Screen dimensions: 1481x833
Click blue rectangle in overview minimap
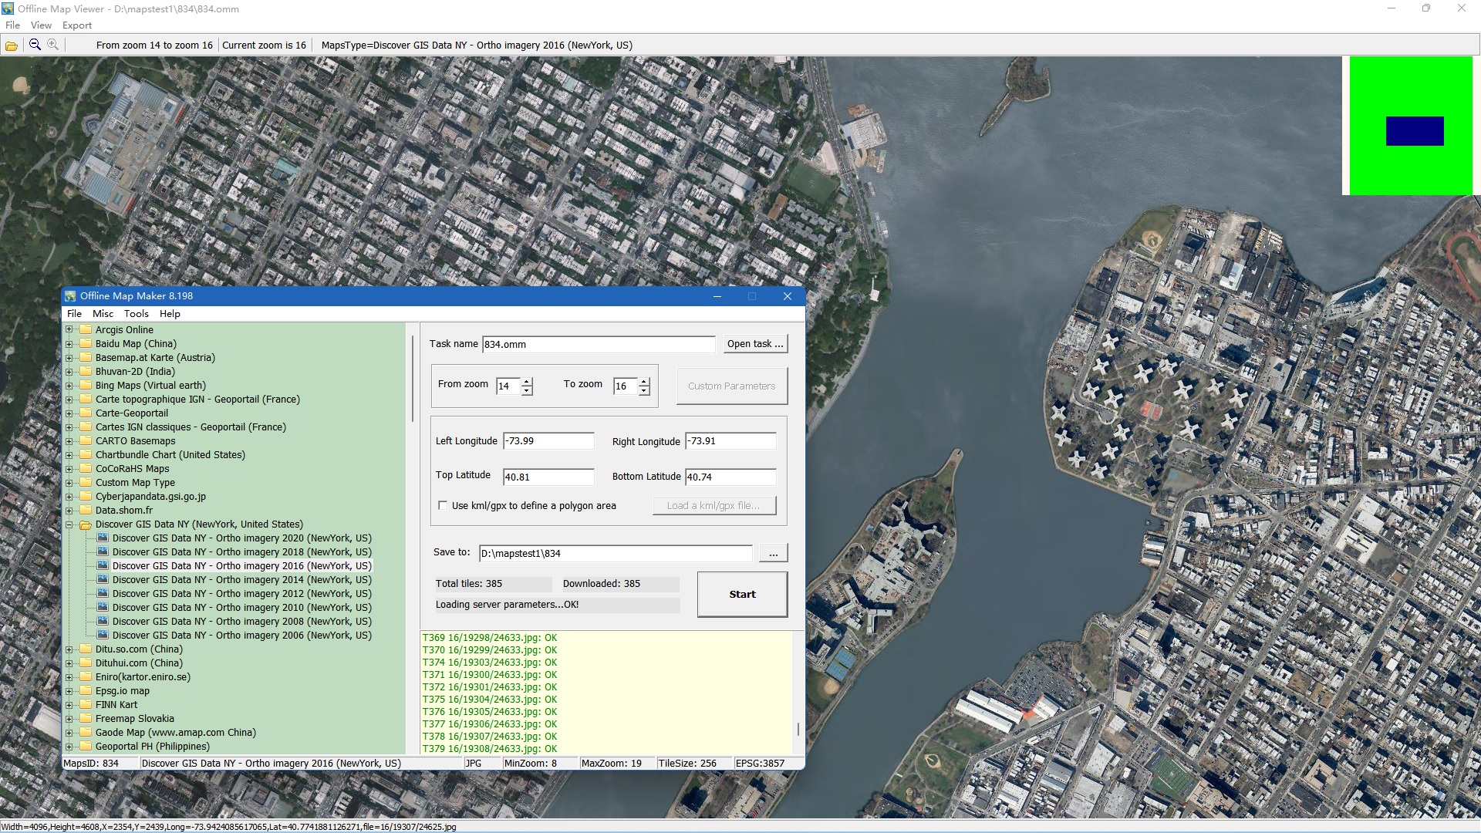[1415, 131]
